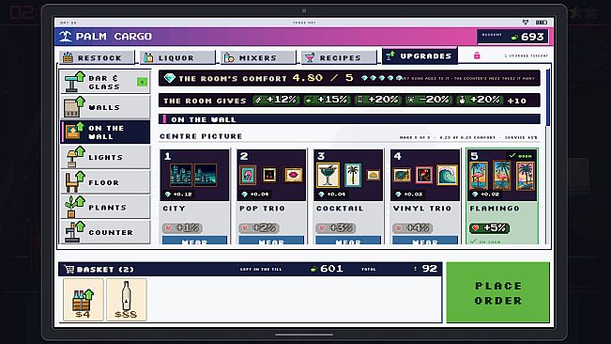
Task: Click the Basket (2) header label
Action: (105, 270)
